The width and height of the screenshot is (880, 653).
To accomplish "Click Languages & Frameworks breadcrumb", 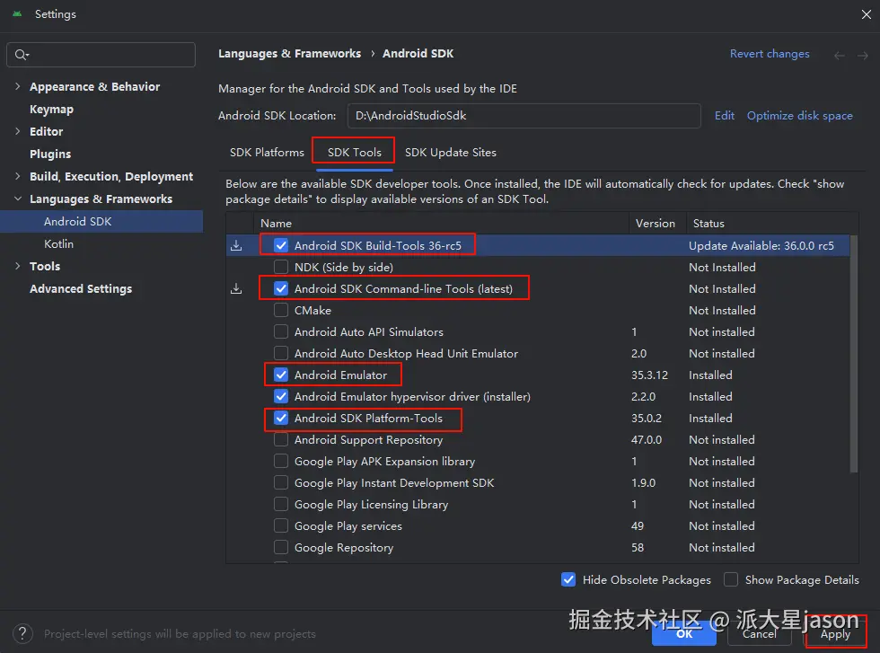I will tap(289, 53).
